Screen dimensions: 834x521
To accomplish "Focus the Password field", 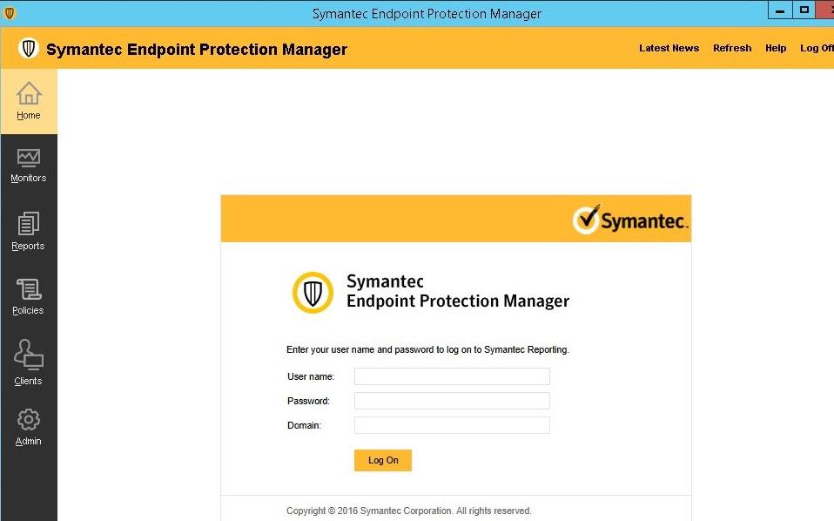I will coord(452,401).
